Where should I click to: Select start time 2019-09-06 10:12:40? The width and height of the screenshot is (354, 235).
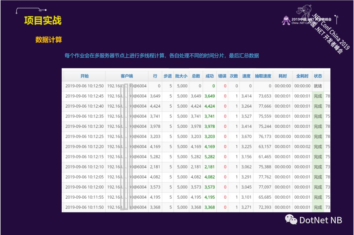(x=85, y=106)
